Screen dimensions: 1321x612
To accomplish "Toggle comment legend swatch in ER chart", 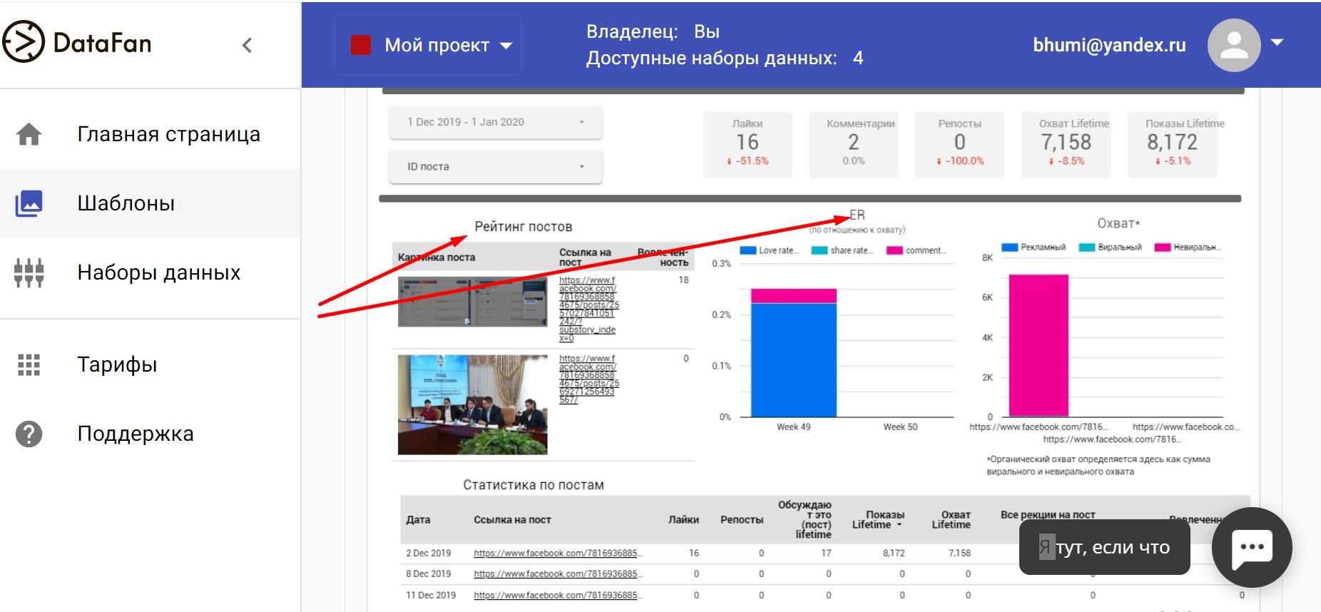I will (x=894, y=250).
